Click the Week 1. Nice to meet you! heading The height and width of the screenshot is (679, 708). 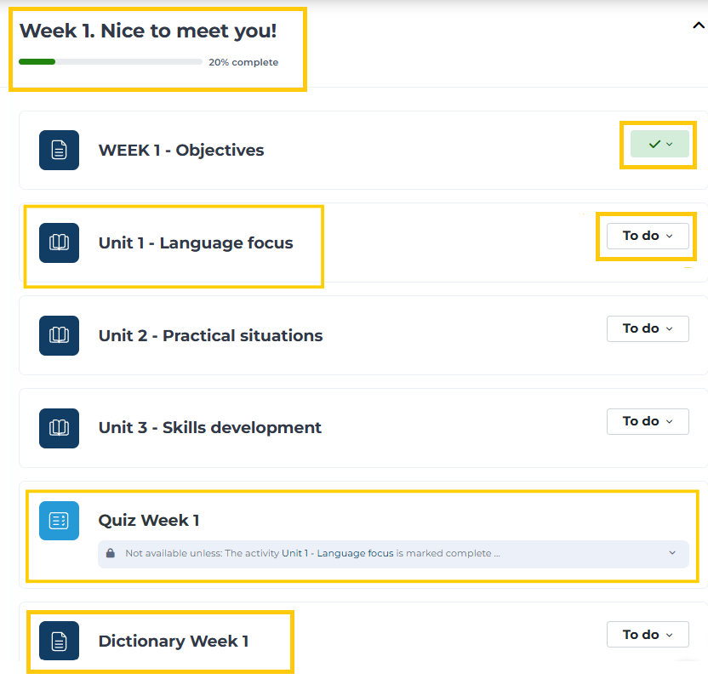coord(148,31)
